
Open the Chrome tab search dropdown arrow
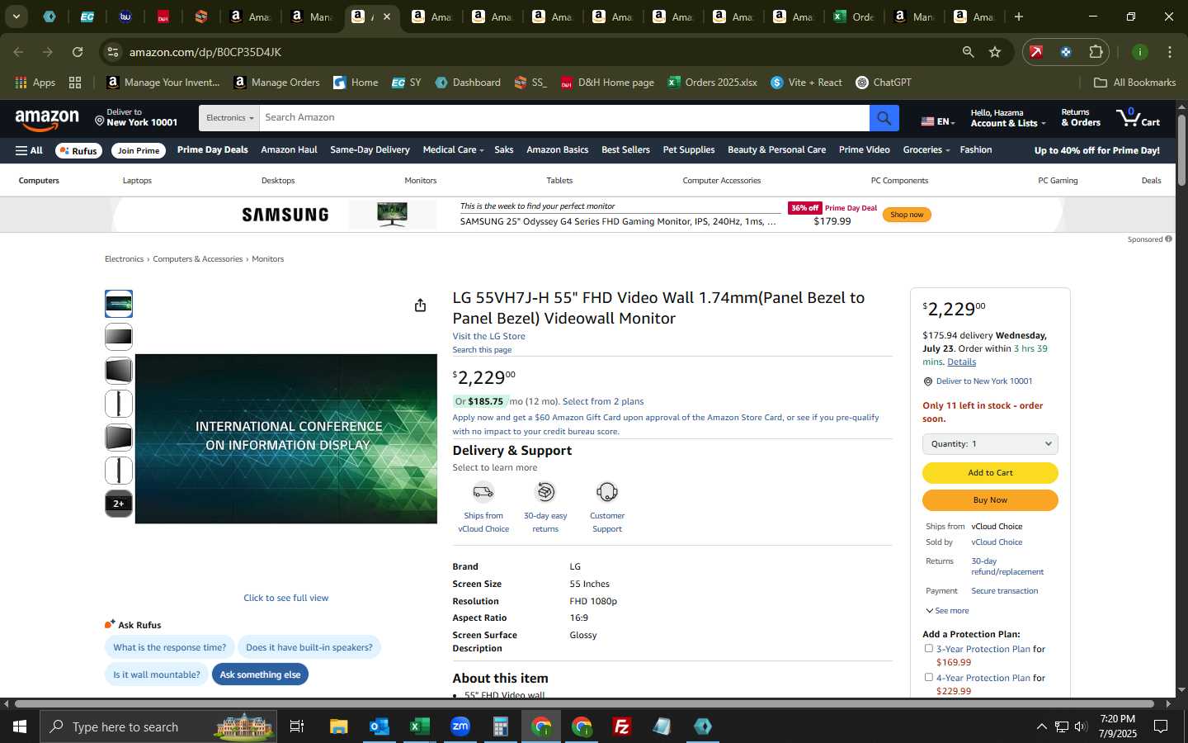tap(16, 17)
